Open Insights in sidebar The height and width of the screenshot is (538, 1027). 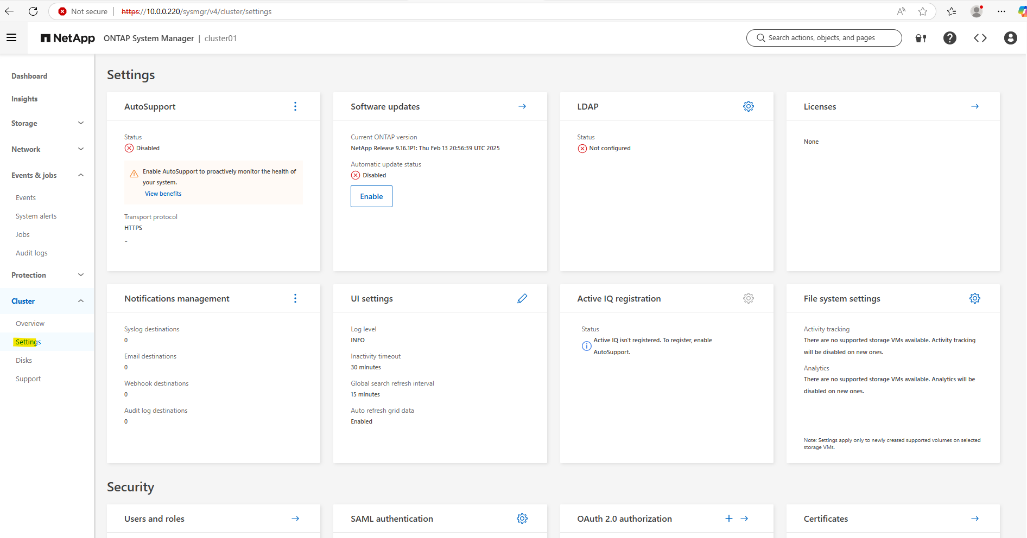click(24, 99)
